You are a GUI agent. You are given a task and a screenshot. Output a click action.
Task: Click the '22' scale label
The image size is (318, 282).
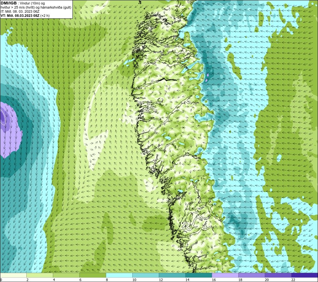coord(293,280)
